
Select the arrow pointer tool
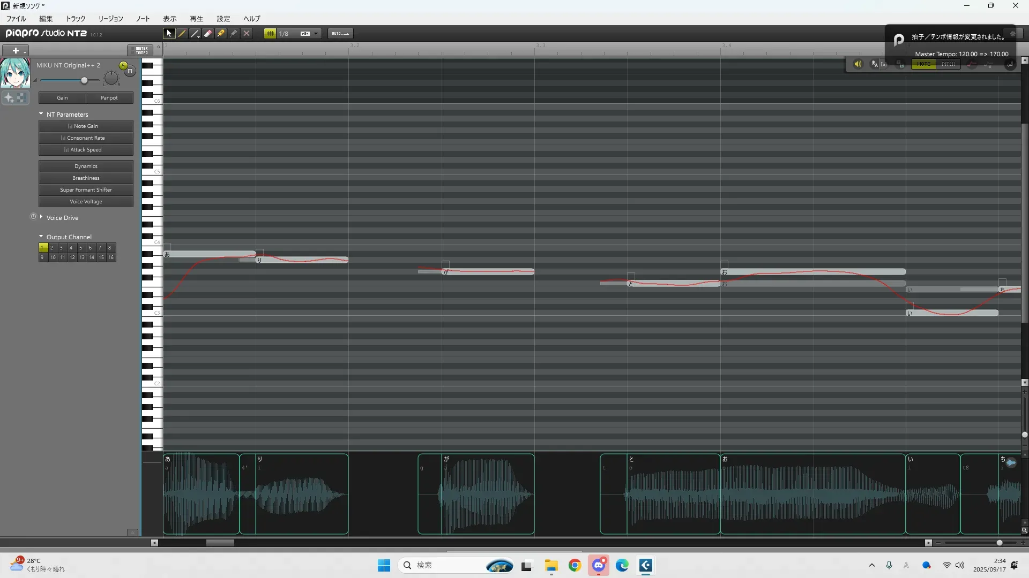pos(169,33)
